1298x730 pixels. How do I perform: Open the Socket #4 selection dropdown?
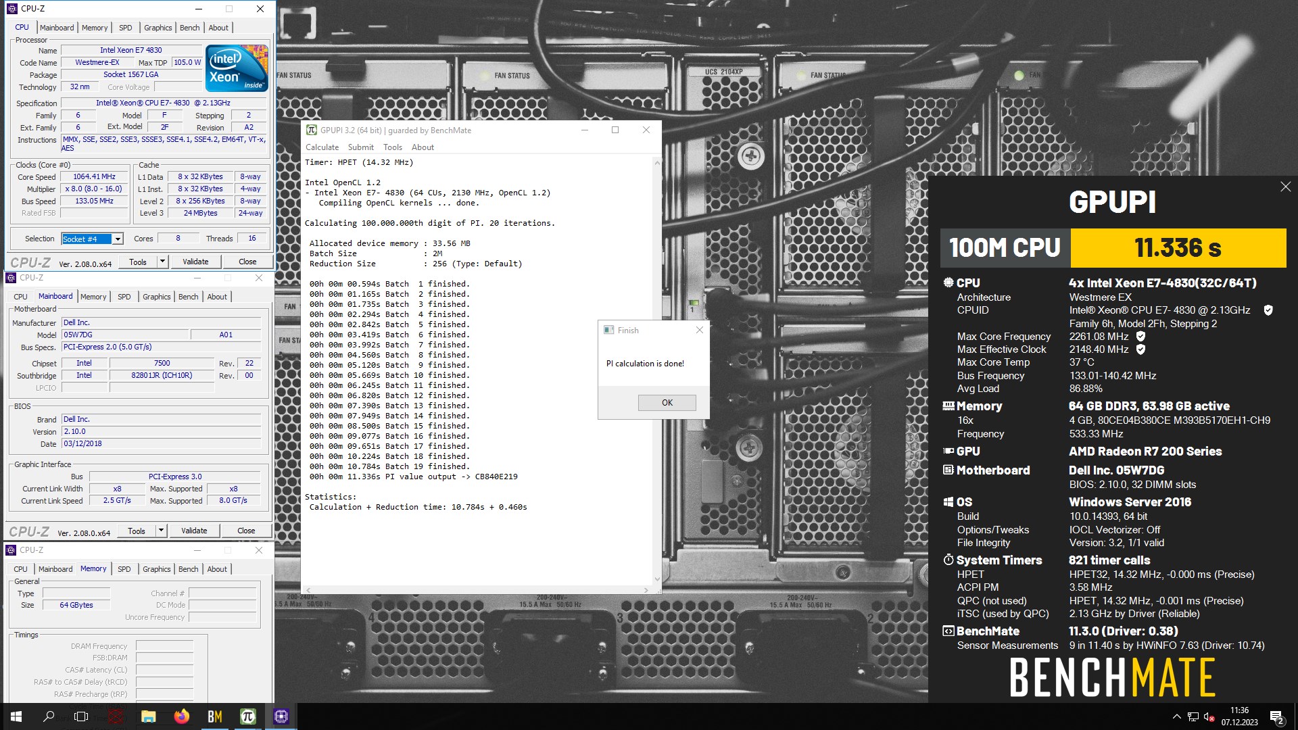point(118,239)
